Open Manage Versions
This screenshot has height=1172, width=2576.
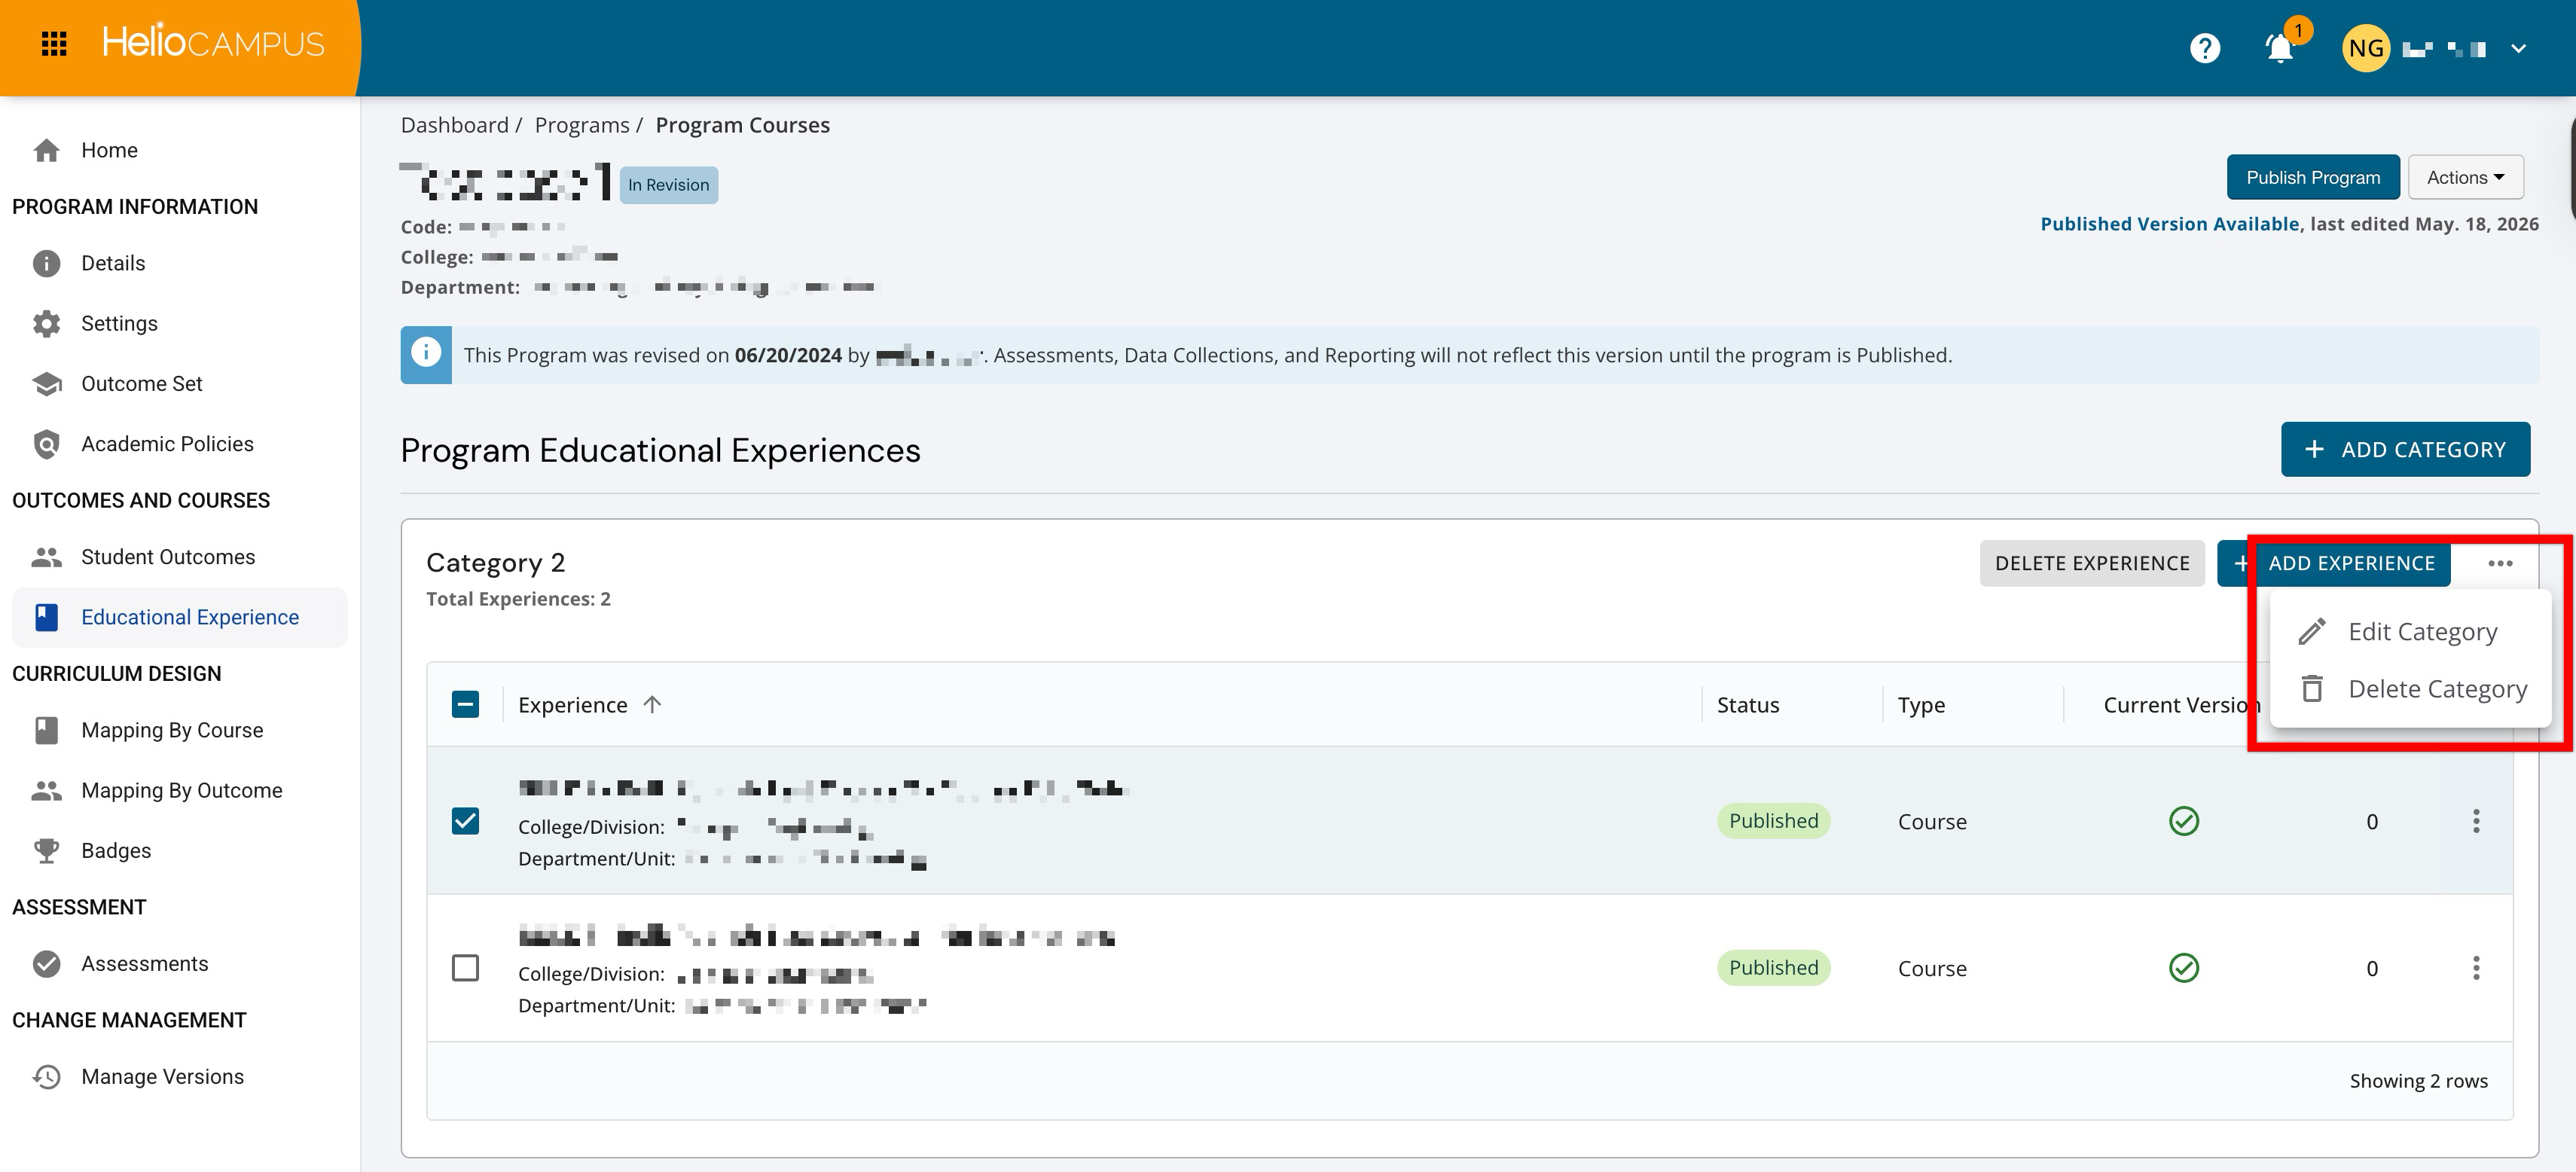(x=162, y=1077)
